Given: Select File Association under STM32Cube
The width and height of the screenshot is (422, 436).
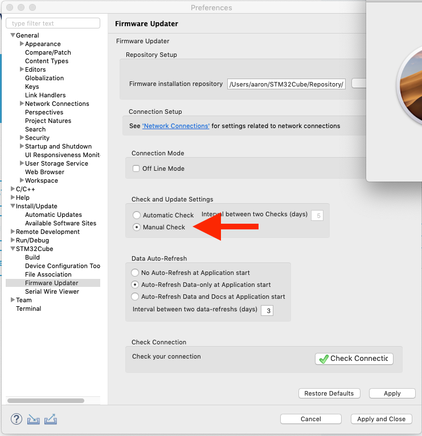Looking at the screenshot, I should pyautogui.click(x=48, y=274).
